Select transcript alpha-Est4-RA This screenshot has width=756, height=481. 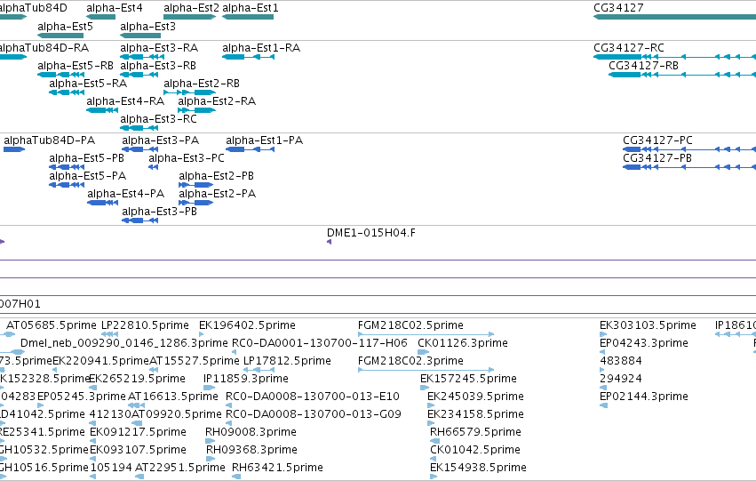[102, 110]
